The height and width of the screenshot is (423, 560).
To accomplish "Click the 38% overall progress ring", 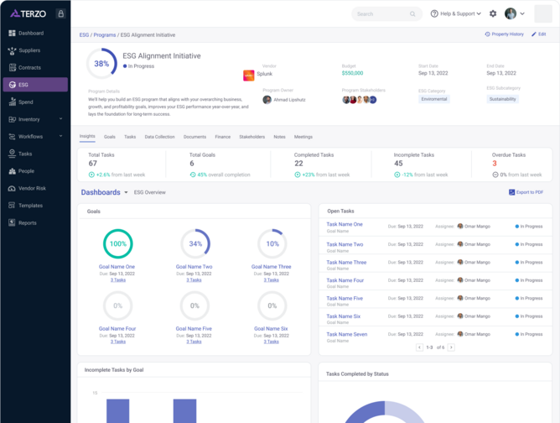I will click(101, 64).
